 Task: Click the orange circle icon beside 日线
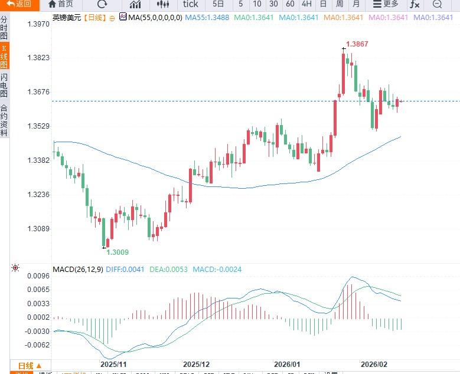pos(112,18)
